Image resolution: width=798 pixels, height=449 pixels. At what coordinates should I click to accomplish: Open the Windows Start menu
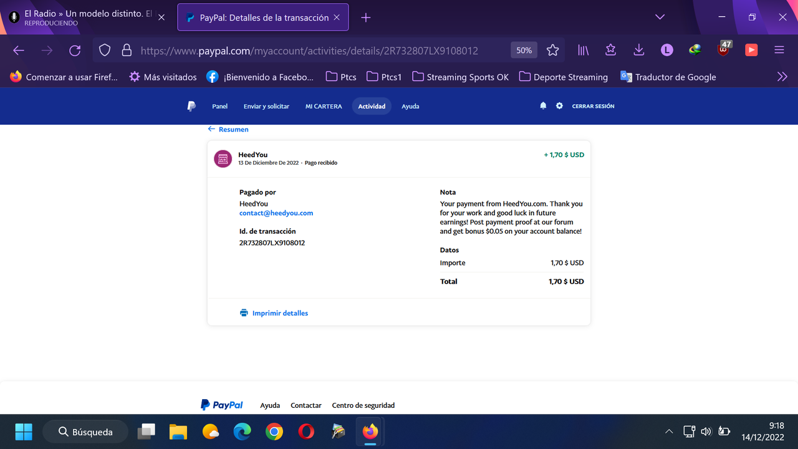(x=24, y=432)
